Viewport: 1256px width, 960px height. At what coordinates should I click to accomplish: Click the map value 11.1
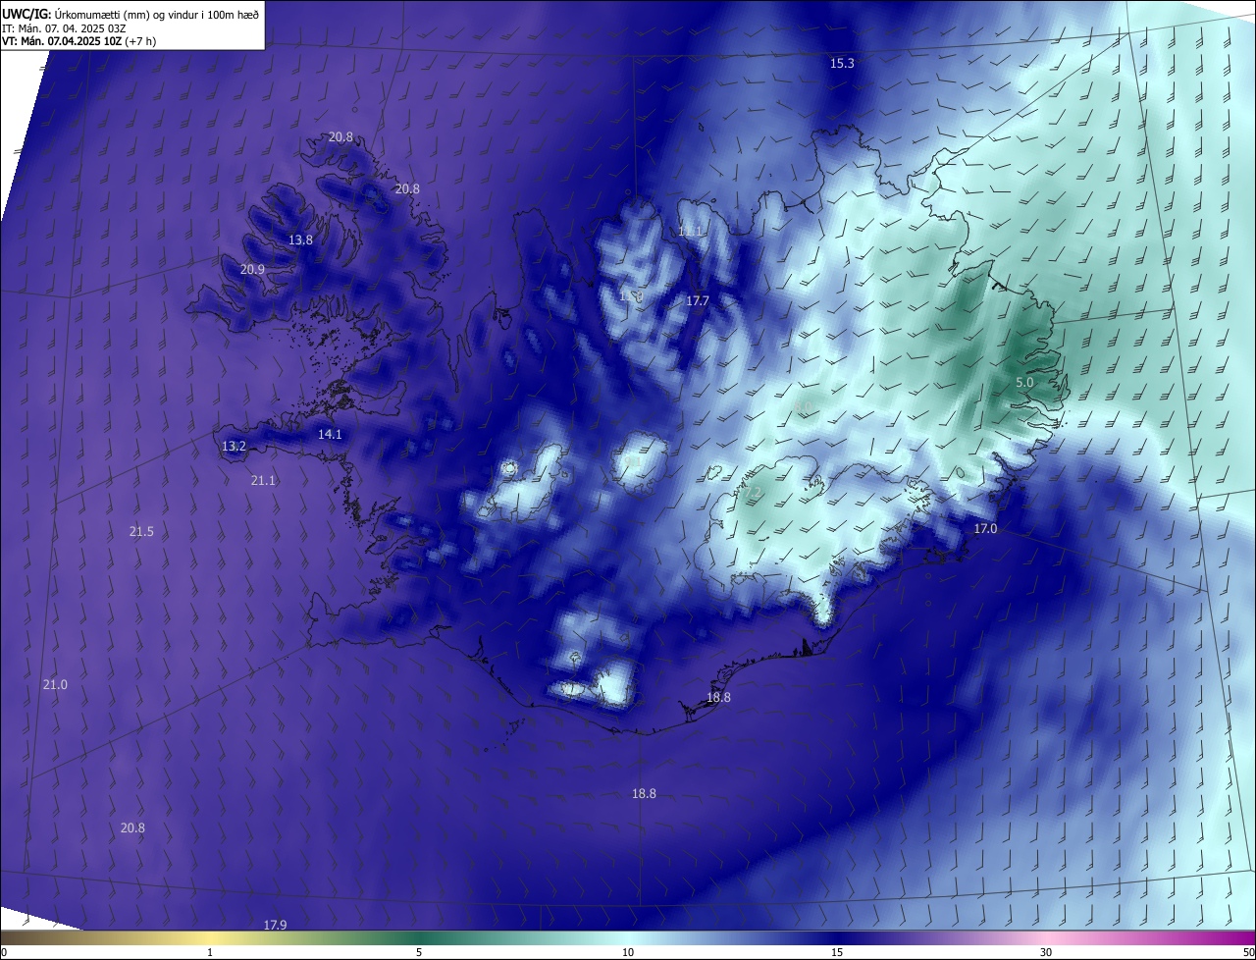691,231
